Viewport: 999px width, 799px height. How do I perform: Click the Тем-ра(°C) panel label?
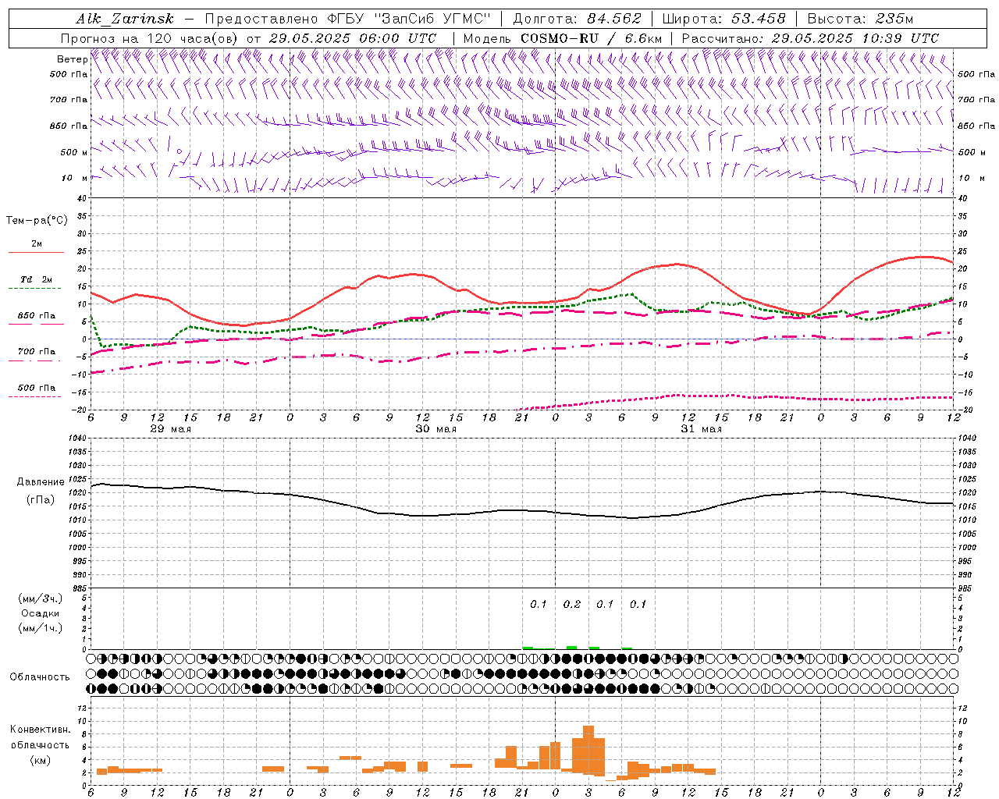click(37, 221)
